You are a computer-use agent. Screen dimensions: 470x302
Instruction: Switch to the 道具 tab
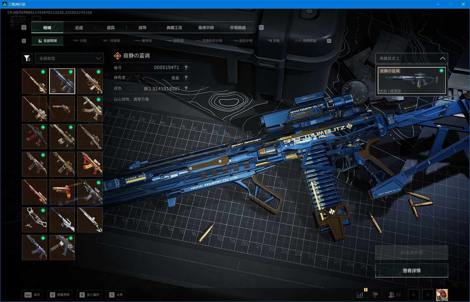111,28
